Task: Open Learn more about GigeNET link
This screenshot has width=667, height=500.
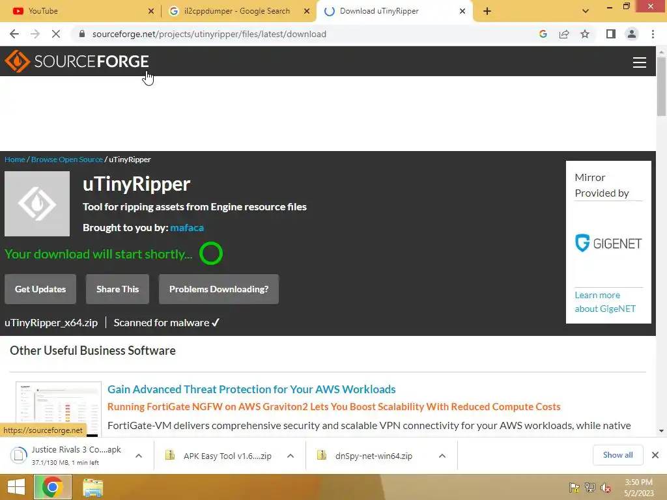Action: click(605, 302)
